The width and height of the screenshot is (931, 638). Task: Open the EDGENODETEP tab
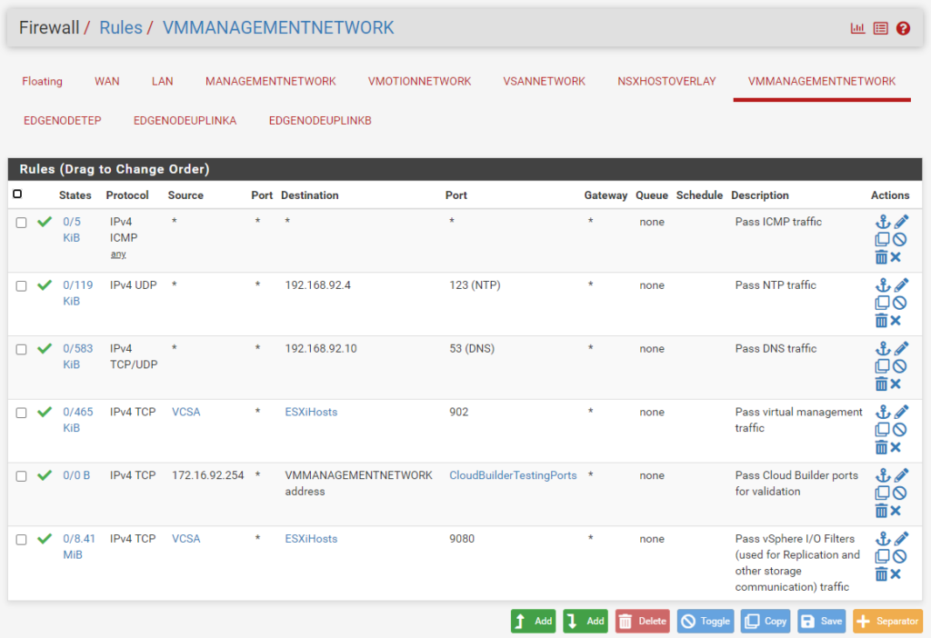[x=62, y=120]
